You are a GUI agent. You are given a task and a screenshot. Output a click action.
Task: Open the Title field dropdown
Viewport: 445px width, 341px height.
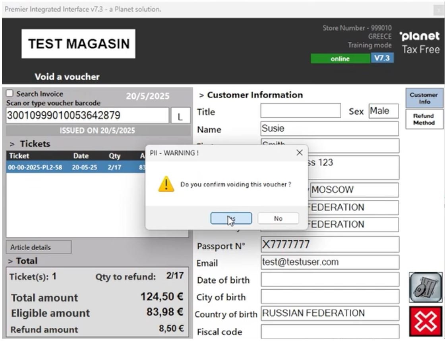(x=300, y=111)
